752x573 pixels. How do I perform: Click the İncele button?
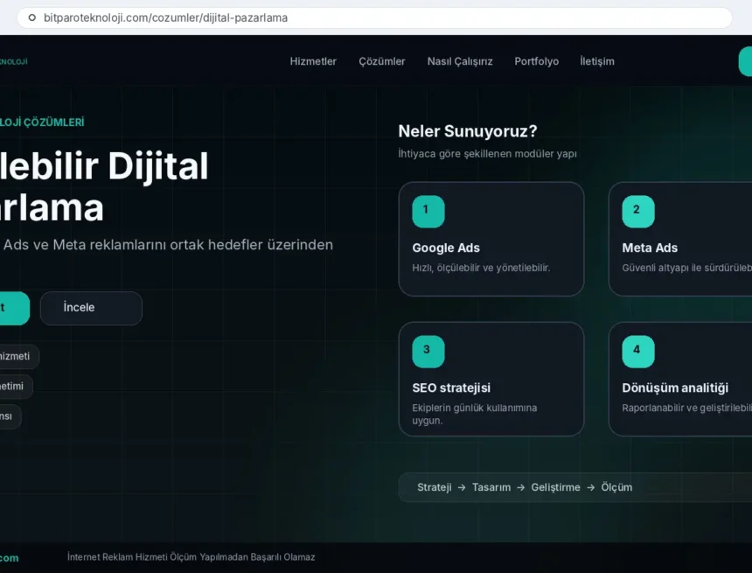click(91, 308)
